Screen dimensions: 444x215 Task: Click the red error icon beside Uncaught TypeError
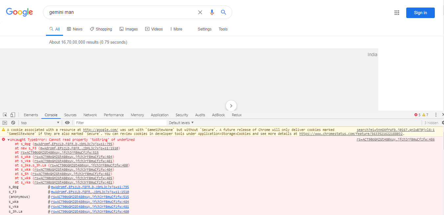pyautogui.click(x=4, y=140)
